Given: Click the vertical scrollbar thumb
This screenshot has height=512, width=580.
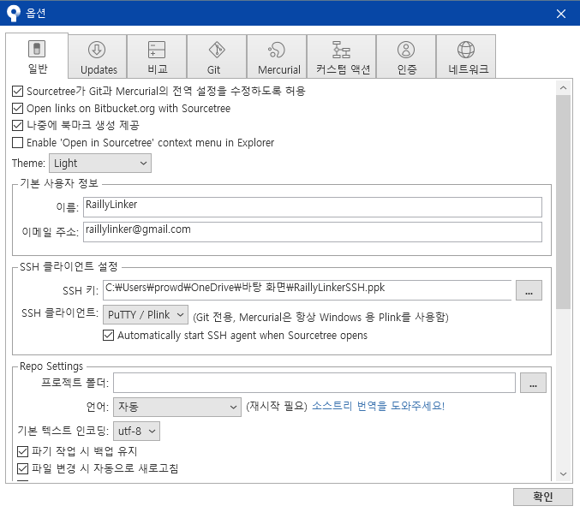Looking at the screenshot, I should pyautogui.click(x=564, y=202).
